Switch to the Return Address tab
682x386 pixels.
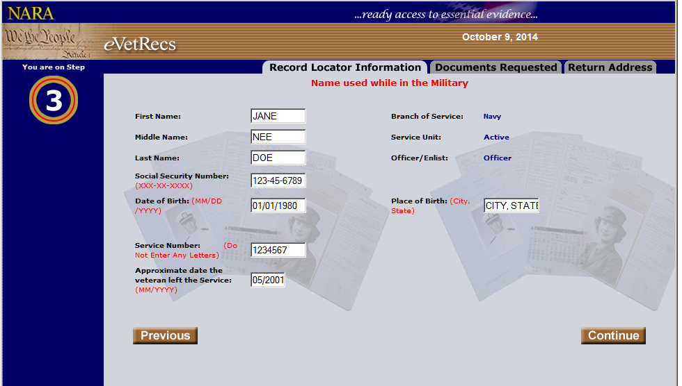click(x=610, y=67)
